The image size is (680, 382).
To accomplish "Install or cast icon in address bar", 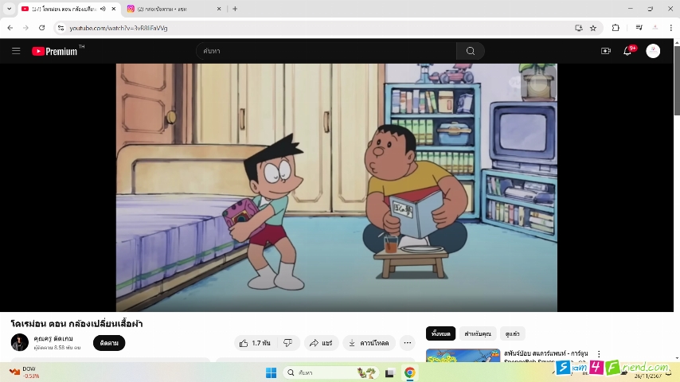I will pyautogui.click(x=579, y=28).
